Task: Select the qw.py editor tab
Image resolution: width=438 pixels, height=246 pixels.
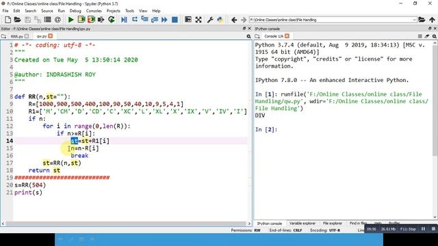Action: pos(42,36)
